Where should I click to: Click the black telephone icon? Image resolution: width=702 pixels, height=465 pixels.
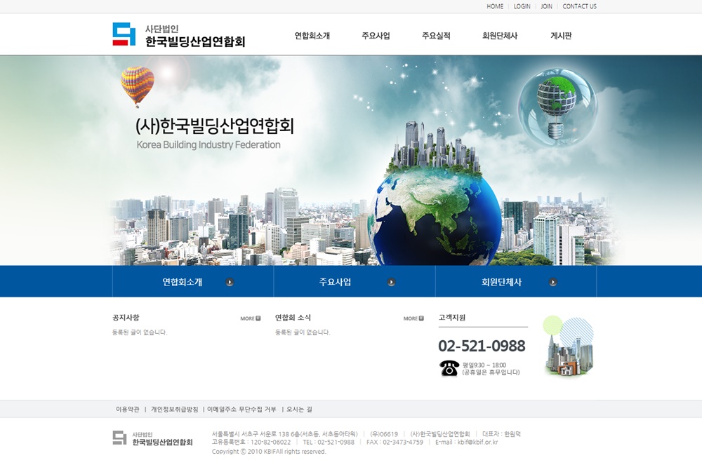pyautogui.click(x=449, y=368)
